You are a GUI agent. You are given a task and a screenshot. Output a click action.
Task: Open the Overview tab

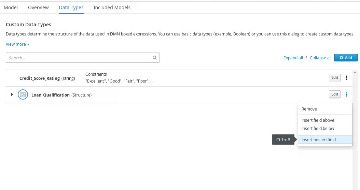(38, 8)
